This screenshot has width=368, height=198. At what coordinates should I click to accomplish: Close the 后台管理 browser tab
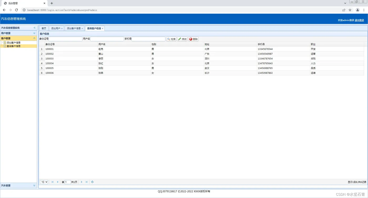(44, 3)
